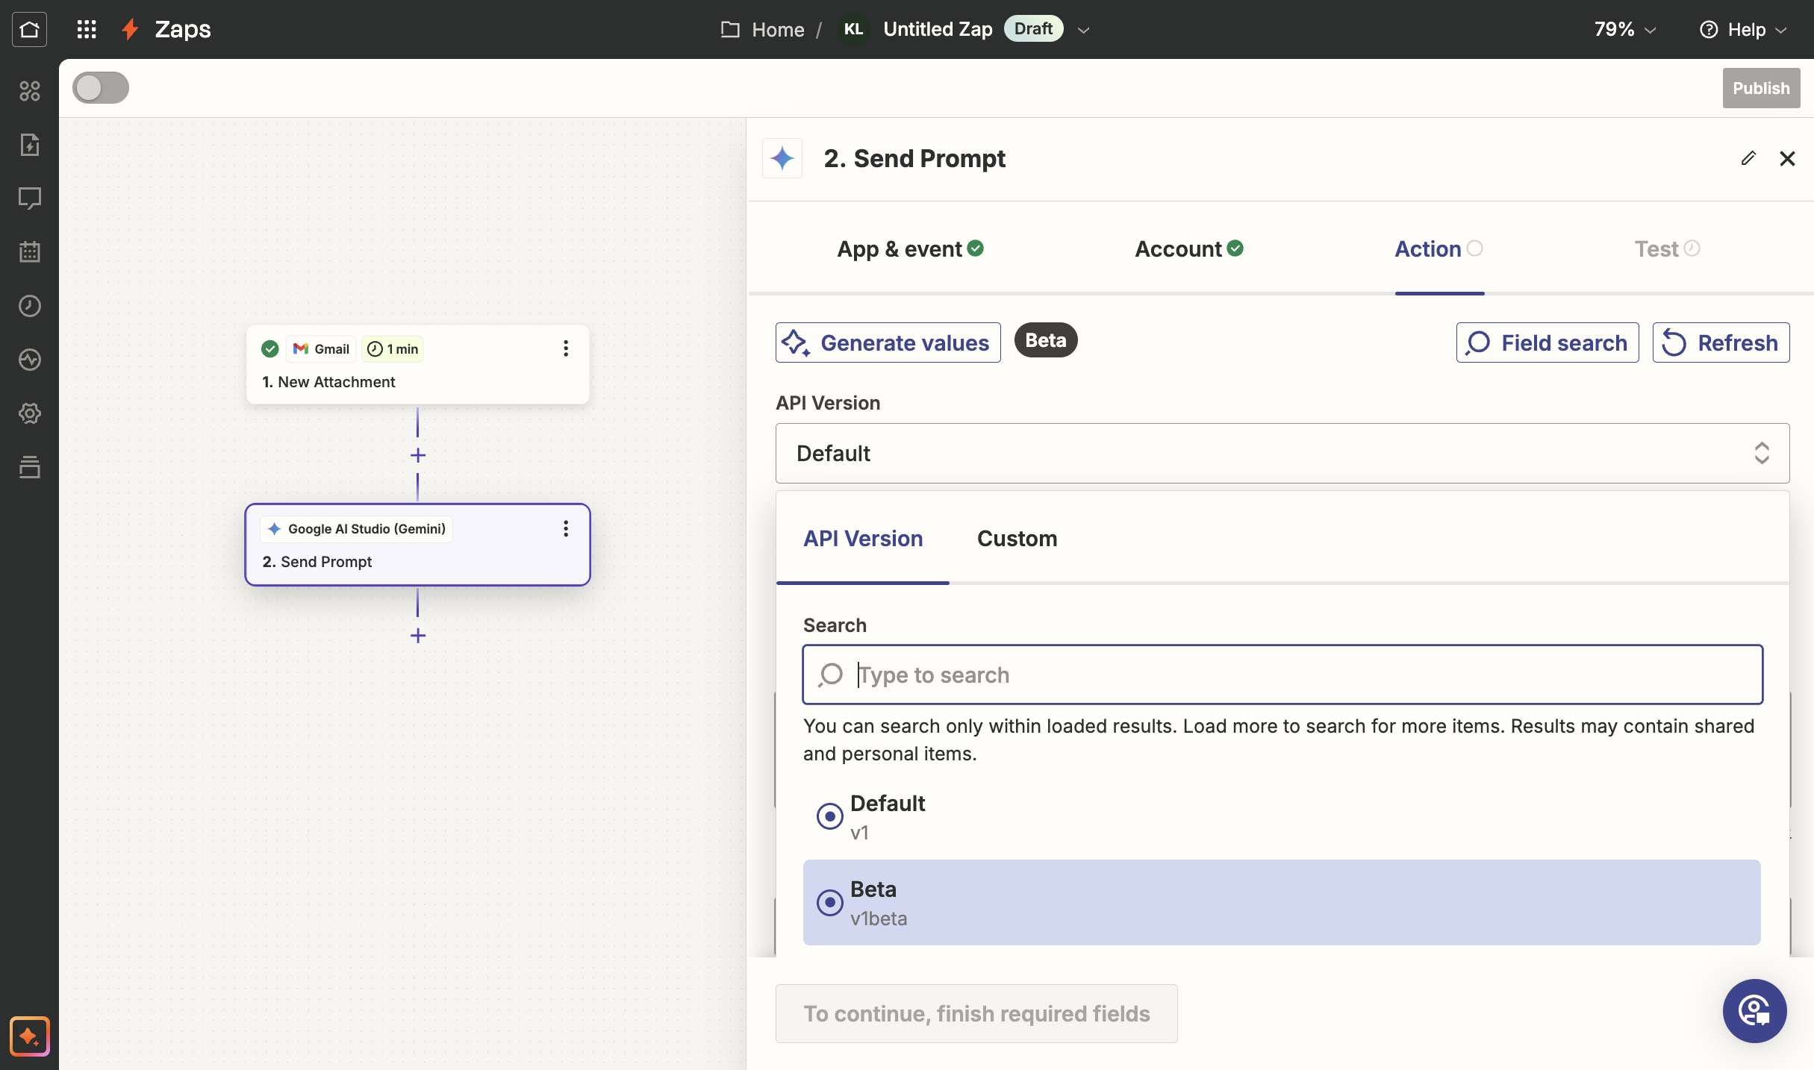1814x1070 pixels.
Task: Open the calendar icon in sidebar
Action: click(29, 252)
